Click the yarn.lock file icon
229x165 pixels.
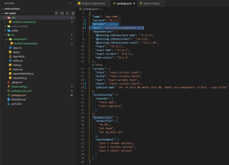tap(9, 104)
